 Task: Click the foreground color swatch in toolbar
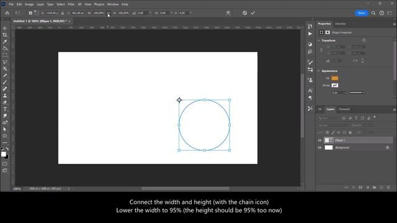4,154
